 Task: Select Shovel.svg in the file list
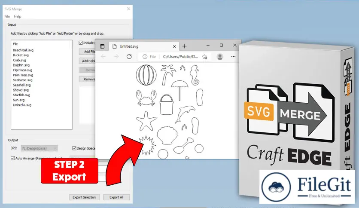[21, 90]
